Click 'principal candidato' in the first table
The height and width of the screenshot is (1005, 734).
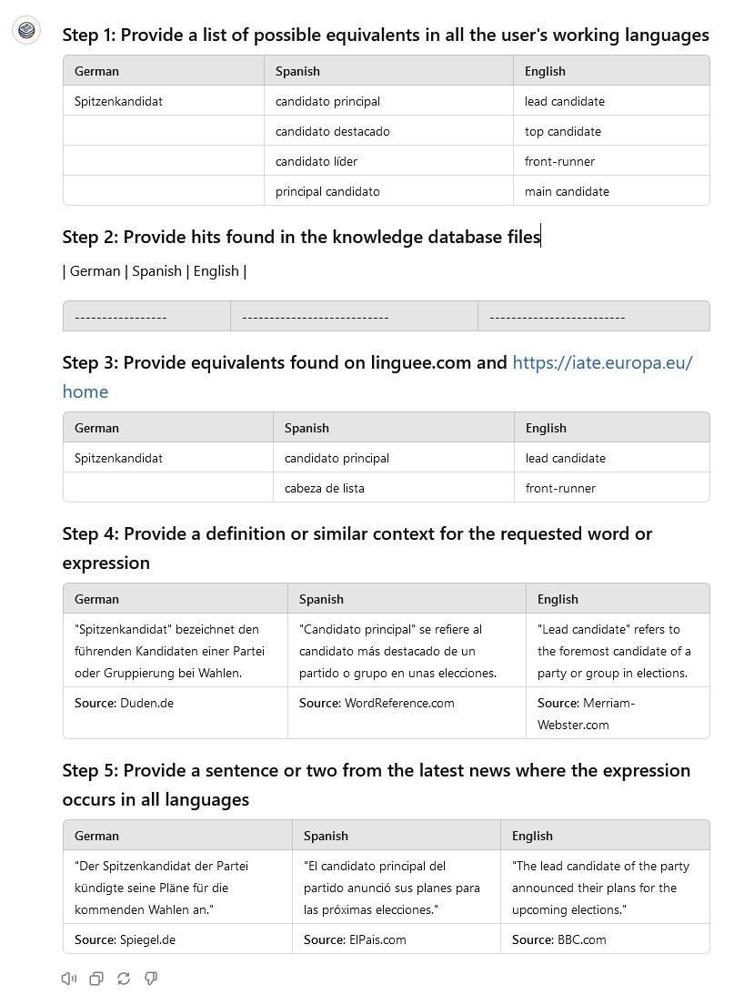(327, 191)
